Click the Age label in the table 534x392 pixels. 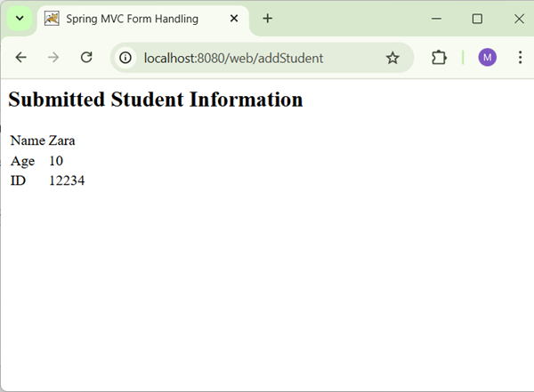point(22,161)
